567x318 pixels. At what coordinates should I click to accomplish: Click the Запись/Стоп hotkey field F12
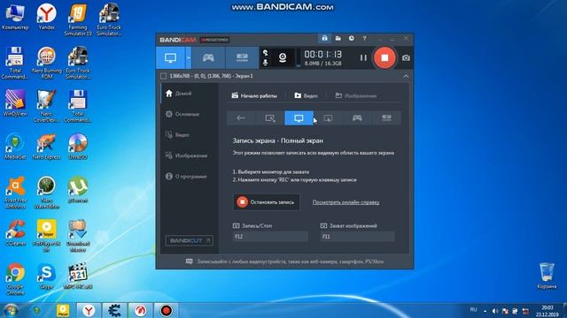point(270,237)
